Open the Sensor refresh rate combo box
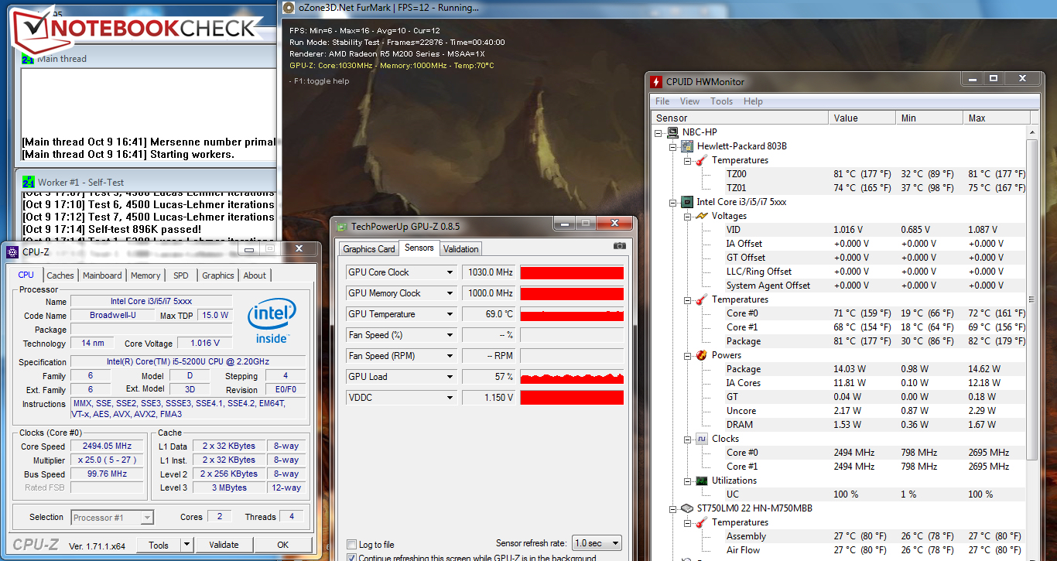This screenshot has width=1057, height=561. [597, 543]
